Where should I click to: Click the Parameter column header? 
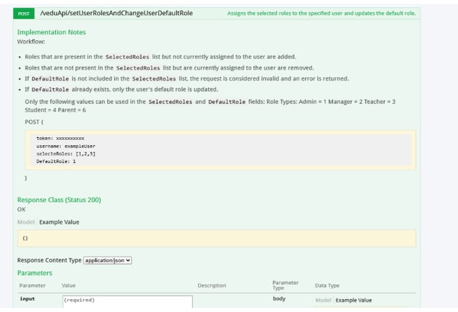coord(32,285)
